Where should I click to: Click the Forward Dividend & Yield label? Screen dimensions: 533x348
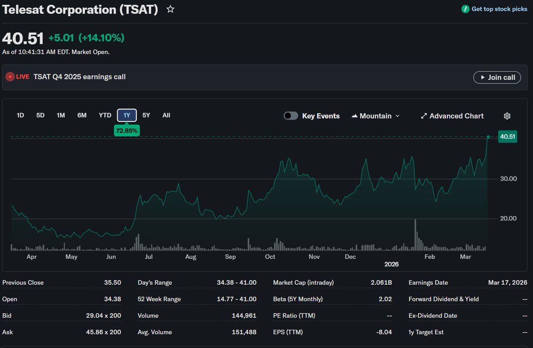click(x=444, y=299)
